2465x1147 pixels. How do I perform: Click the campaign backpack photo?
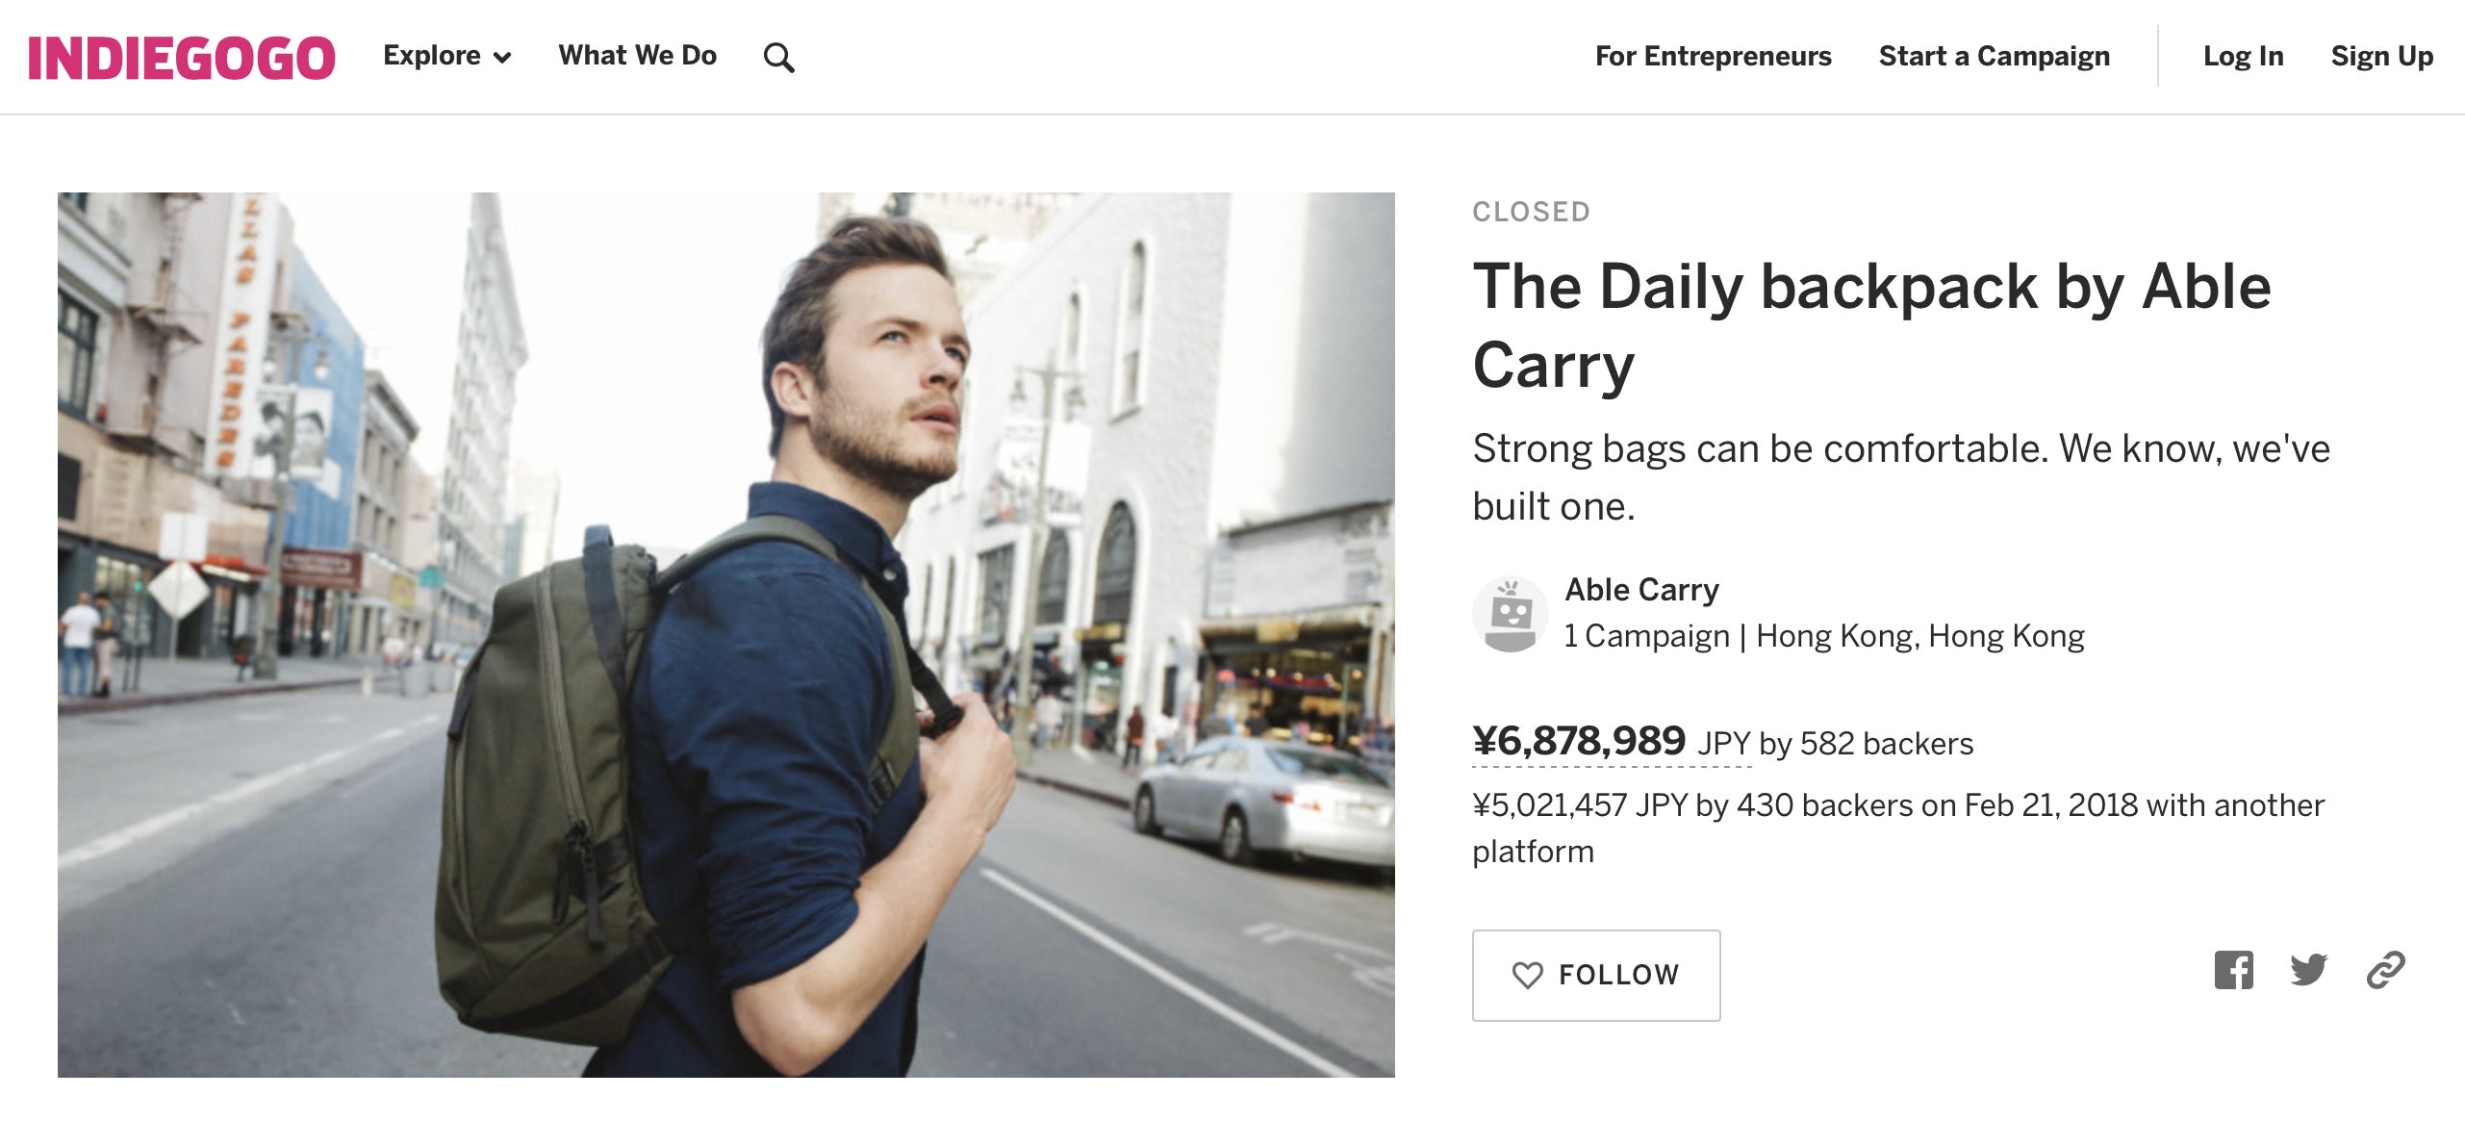click(725, 634)
